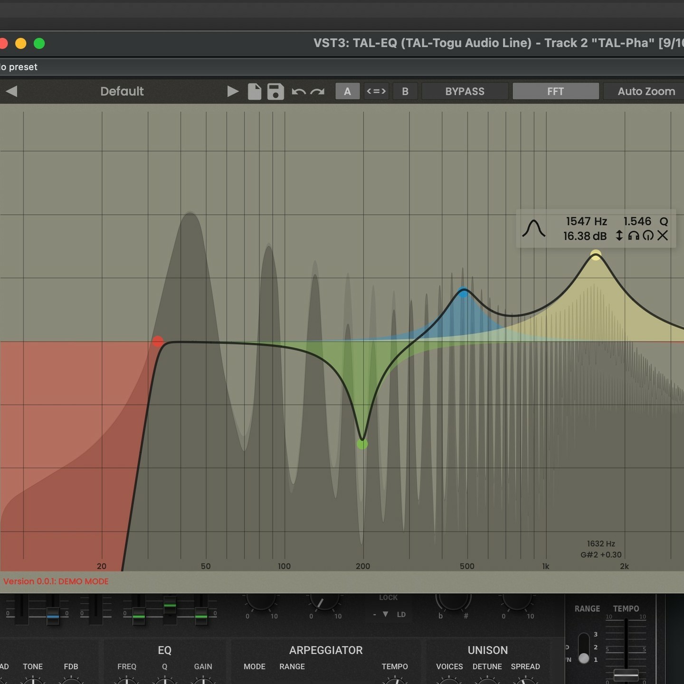
Task: Select the blue peak band node
Action: tap(463, 292)
